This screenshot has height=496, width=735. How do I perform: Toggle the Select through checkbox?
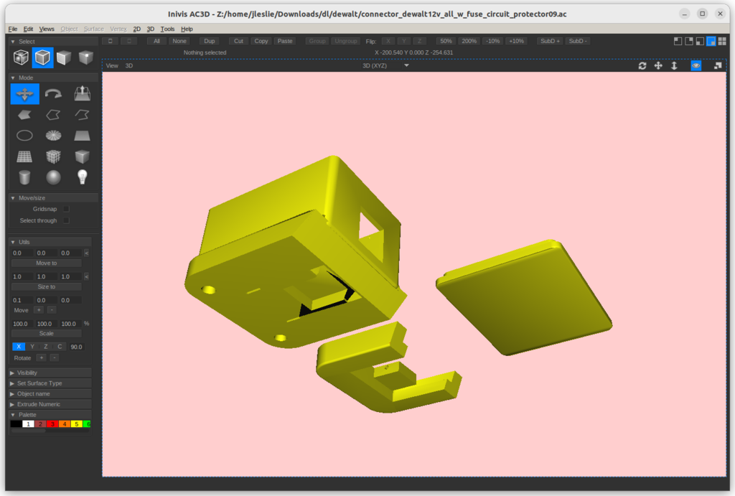point(66,220)
